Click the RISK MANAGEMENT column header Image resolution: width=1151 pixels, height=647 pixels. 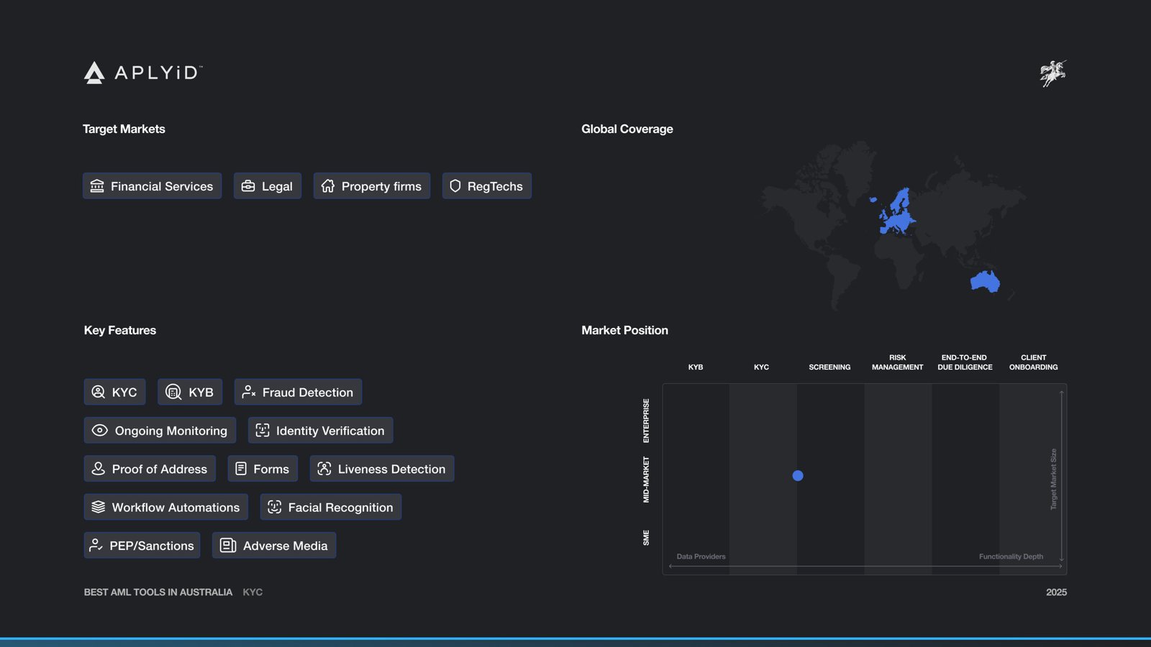pos(897,362)
